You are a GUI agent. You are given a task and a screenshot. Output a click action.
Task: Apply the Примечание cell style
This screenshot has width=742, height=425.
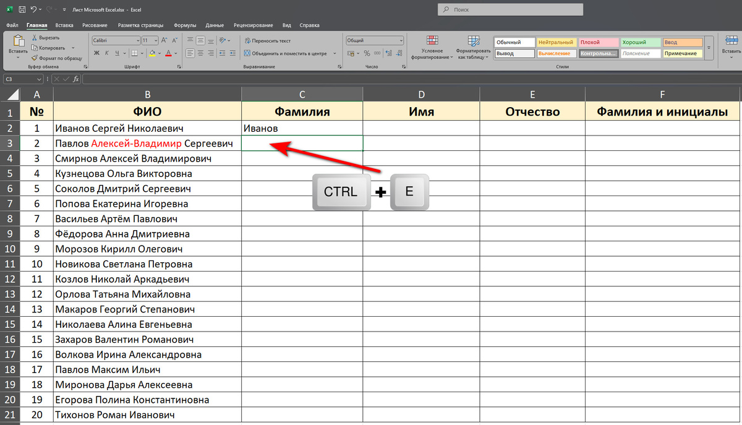(683, 54)
